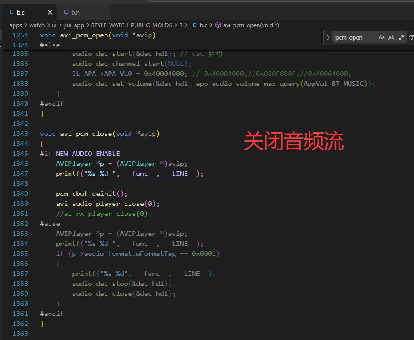Click wFormatTag in the if condition
Viewport: 414px width, 340px height.
tap(156, 254)
